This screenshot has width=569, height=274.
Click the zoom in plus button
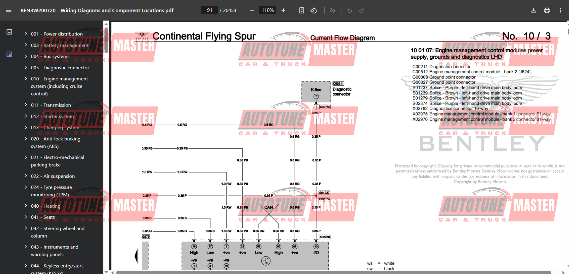click(x=283, y=10)
